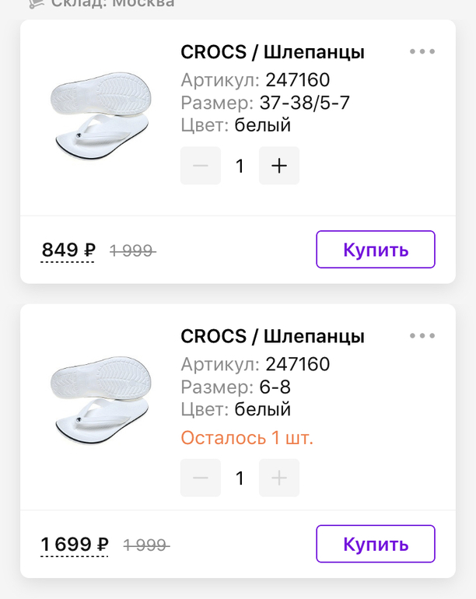Click quantity field of size 37-38/5-7 item

[240, 166]
